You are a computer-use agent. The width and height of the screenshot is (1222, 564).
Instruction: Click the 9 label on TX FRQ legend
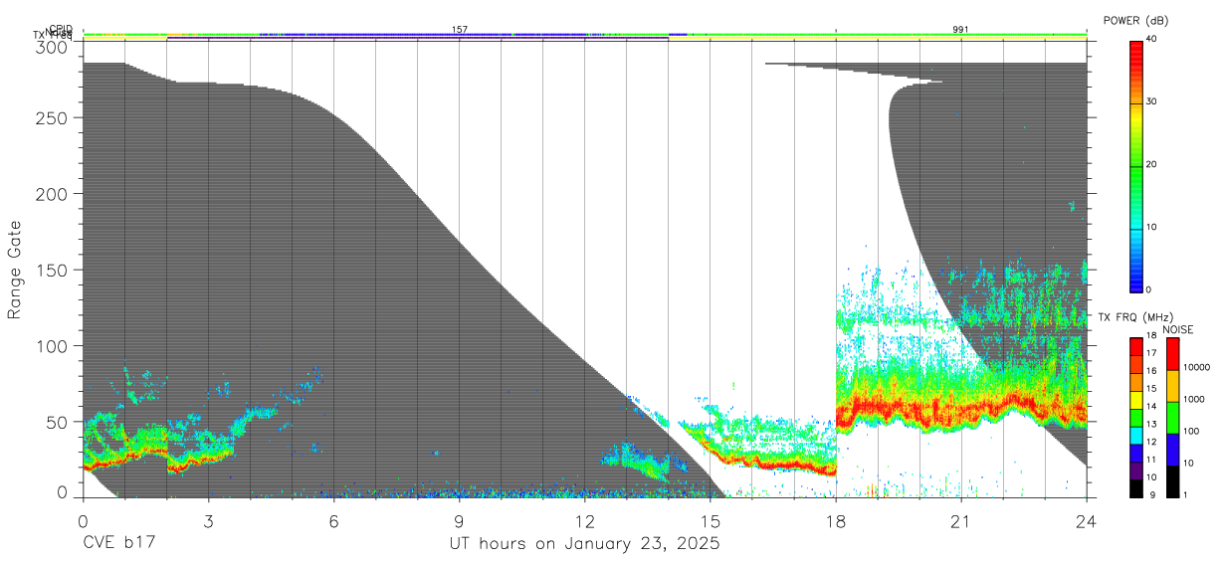(x=1151, y=494)
